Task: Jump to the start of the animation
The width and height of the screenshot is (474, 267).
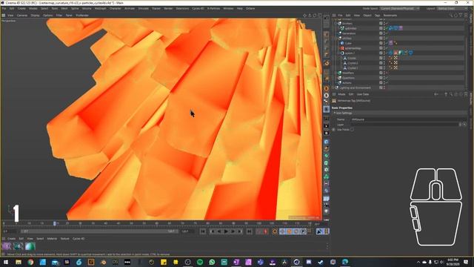Action: [x=203, y=231]
